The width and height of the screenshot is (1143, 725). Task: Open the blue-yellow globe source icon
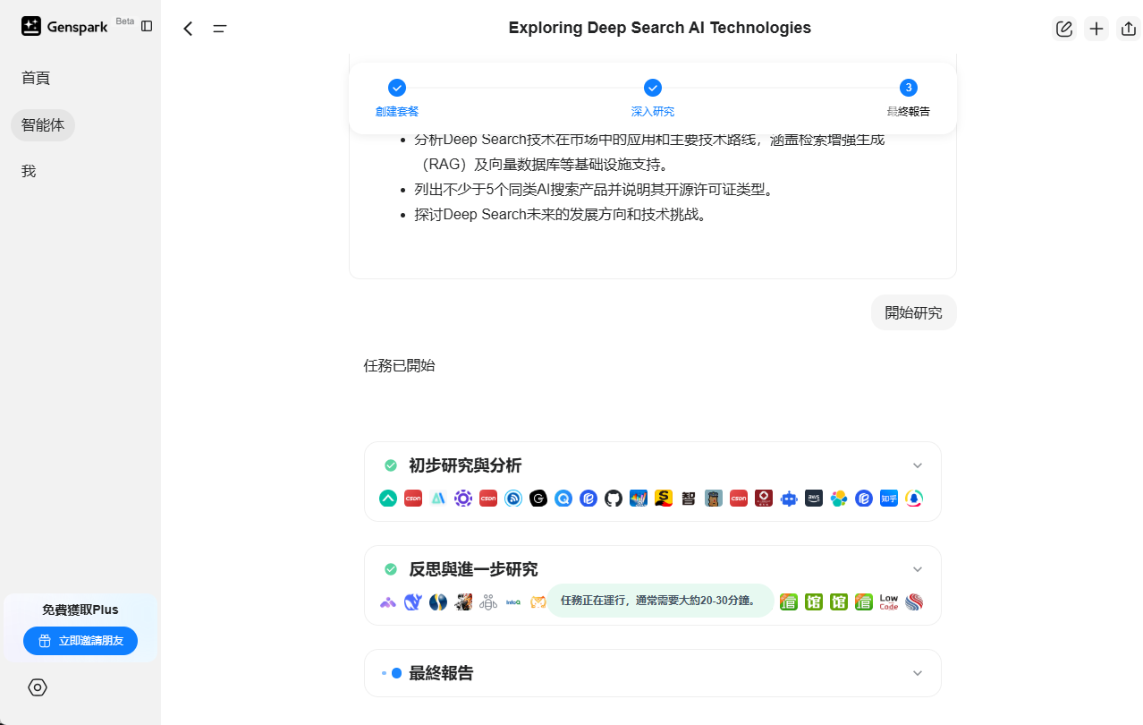438,602
